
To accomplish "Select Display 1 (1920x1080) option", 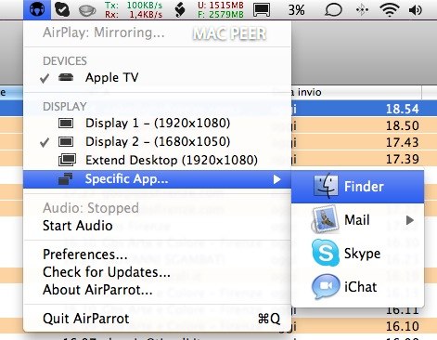I will (158, 124).
